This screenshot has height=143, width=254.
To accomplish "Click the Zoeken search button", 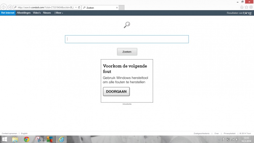I will coord(127,52).
